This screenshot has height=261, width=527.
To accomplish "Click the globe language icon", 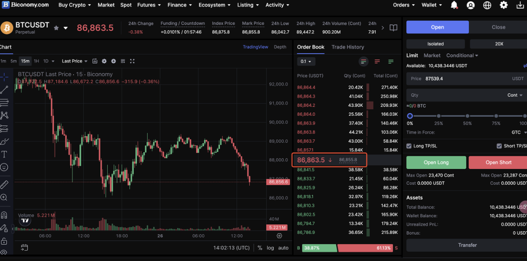I will click(x=487, y=5).
